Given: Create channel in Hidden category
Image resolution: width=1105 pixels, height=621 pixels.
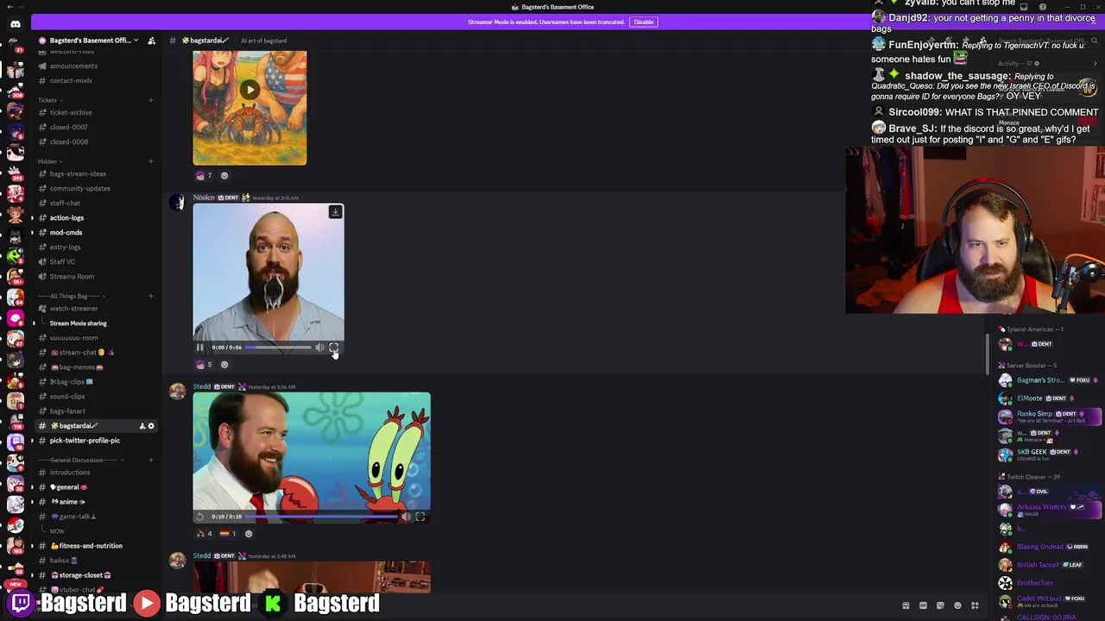Looking at the screenshot, I should click(x=150, y=161).
